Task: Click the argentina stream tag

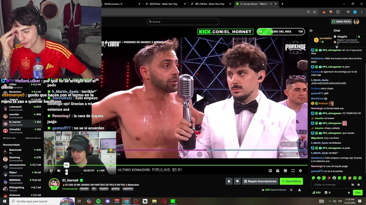Action: [128, 188]
